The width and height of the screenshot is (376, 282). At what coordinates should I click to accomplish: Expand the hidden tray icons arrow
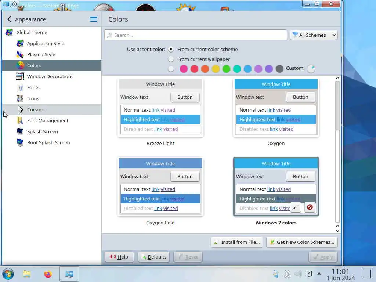(319, 273)
